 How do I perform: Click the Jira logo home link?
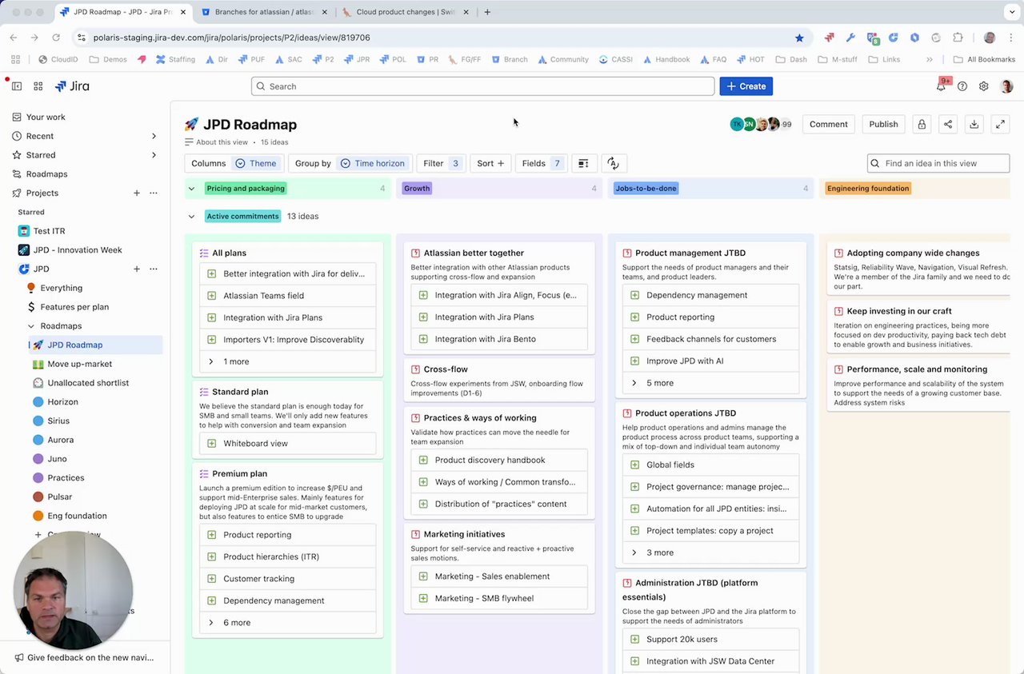click(x=72, y=86)
